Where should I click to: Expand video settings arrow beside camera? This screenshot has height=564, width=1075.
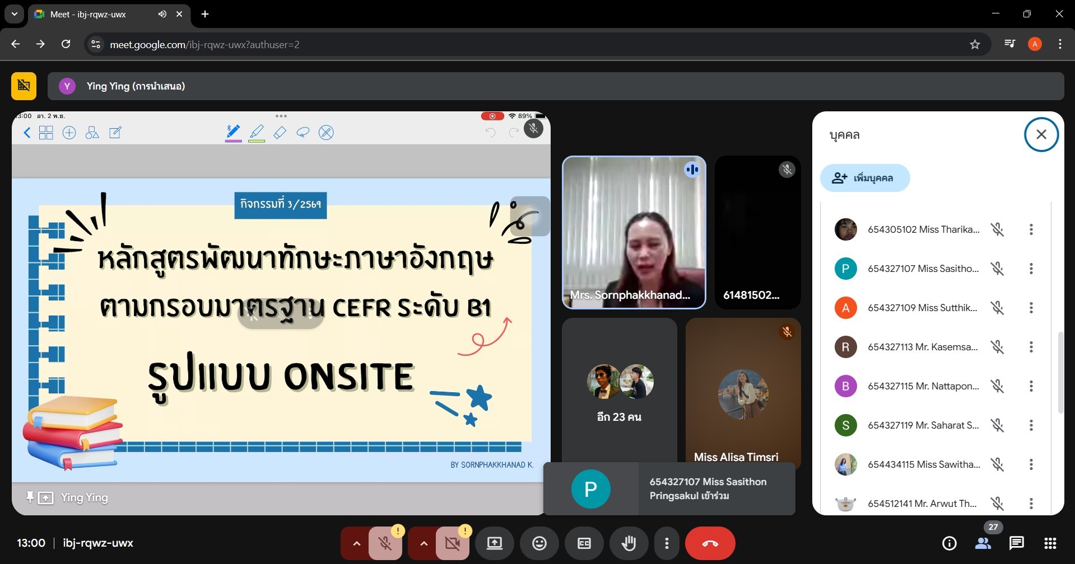(x=423, y=543)
